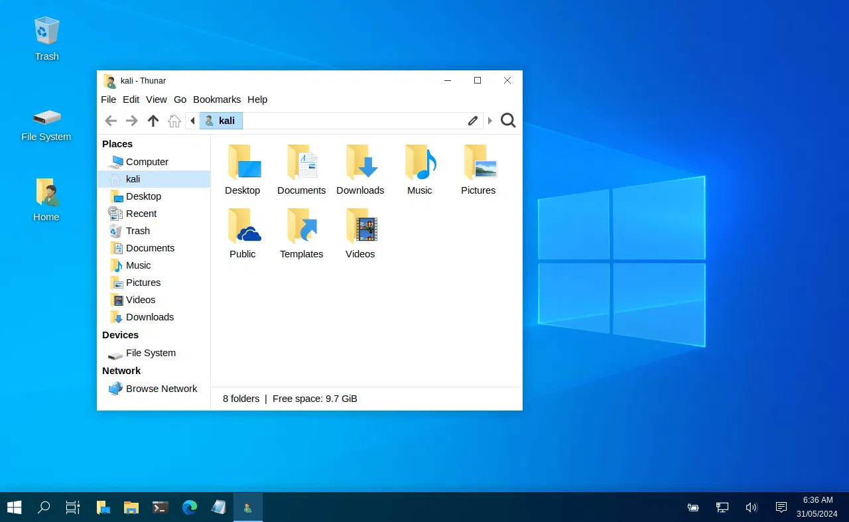Select File System under Devices

coord(151,353)
